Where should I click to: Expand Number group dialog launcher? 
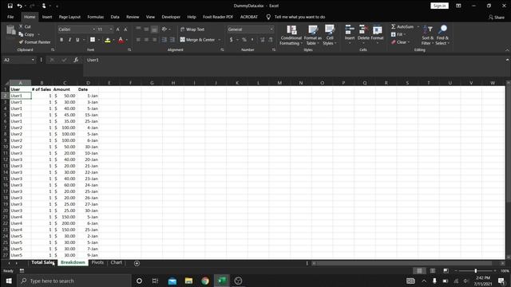[274, 49]
